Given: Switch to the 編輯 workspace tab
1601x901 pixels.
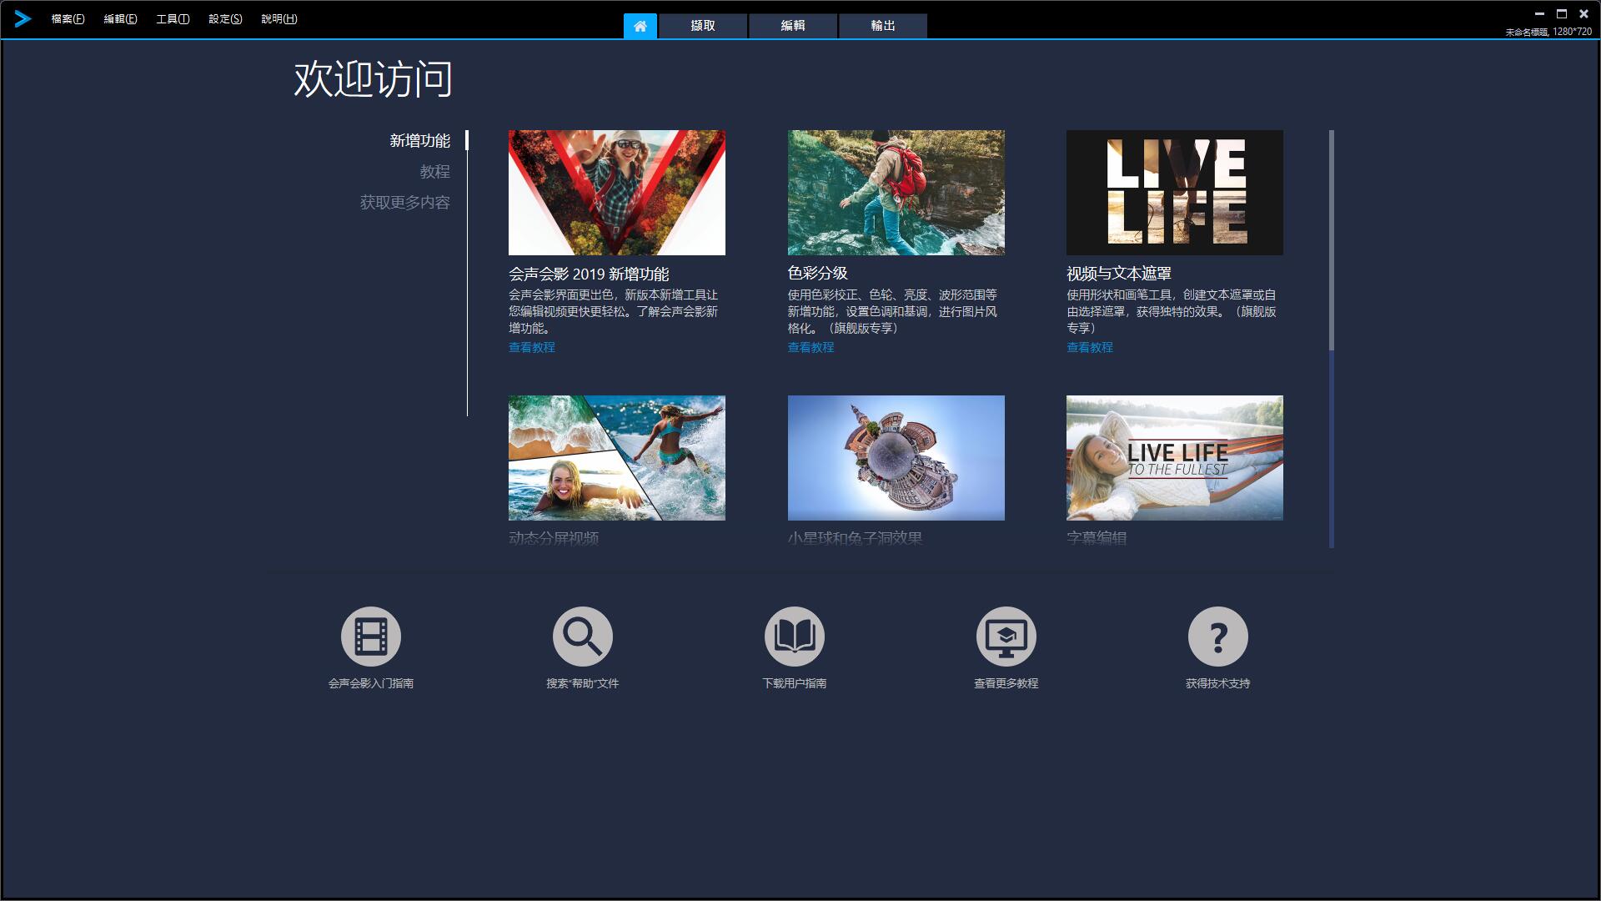Looking at the screenshot, I should 793,26.
